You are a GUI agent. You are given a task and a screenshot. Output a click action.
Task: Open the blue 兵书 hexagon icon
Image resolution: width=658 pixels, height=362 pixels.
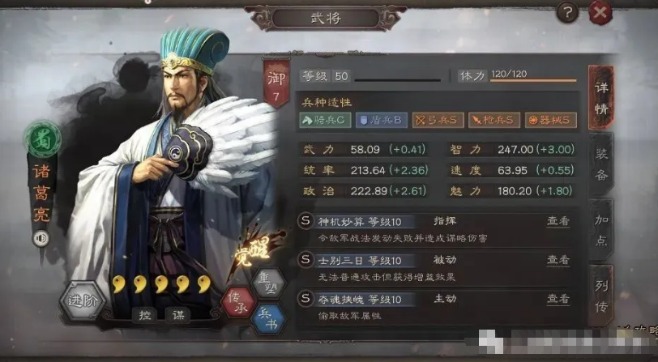[268, 319]
